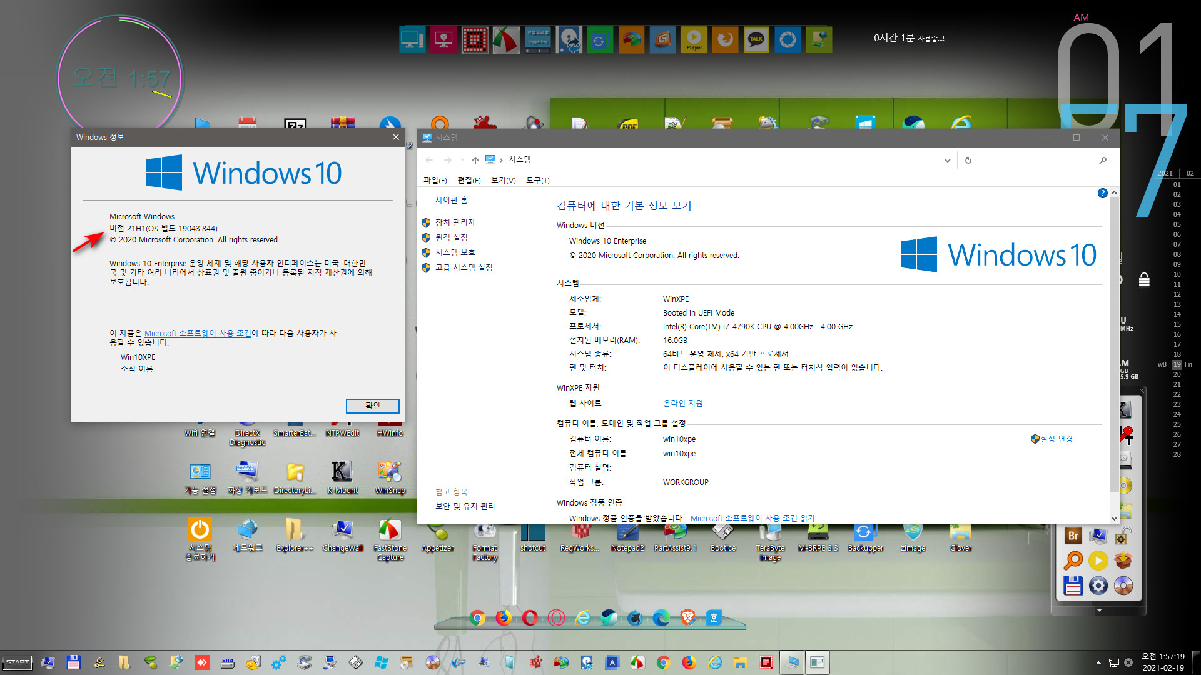Click the blue gear icon in right panel

[x=1098, y=586]
